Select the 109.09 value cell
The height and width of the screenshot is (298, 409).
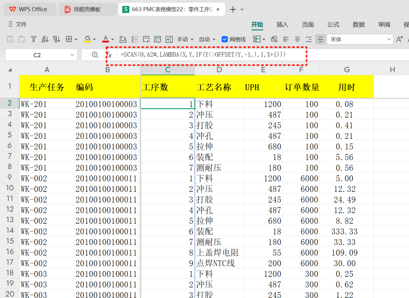click(x=347, y=253)
